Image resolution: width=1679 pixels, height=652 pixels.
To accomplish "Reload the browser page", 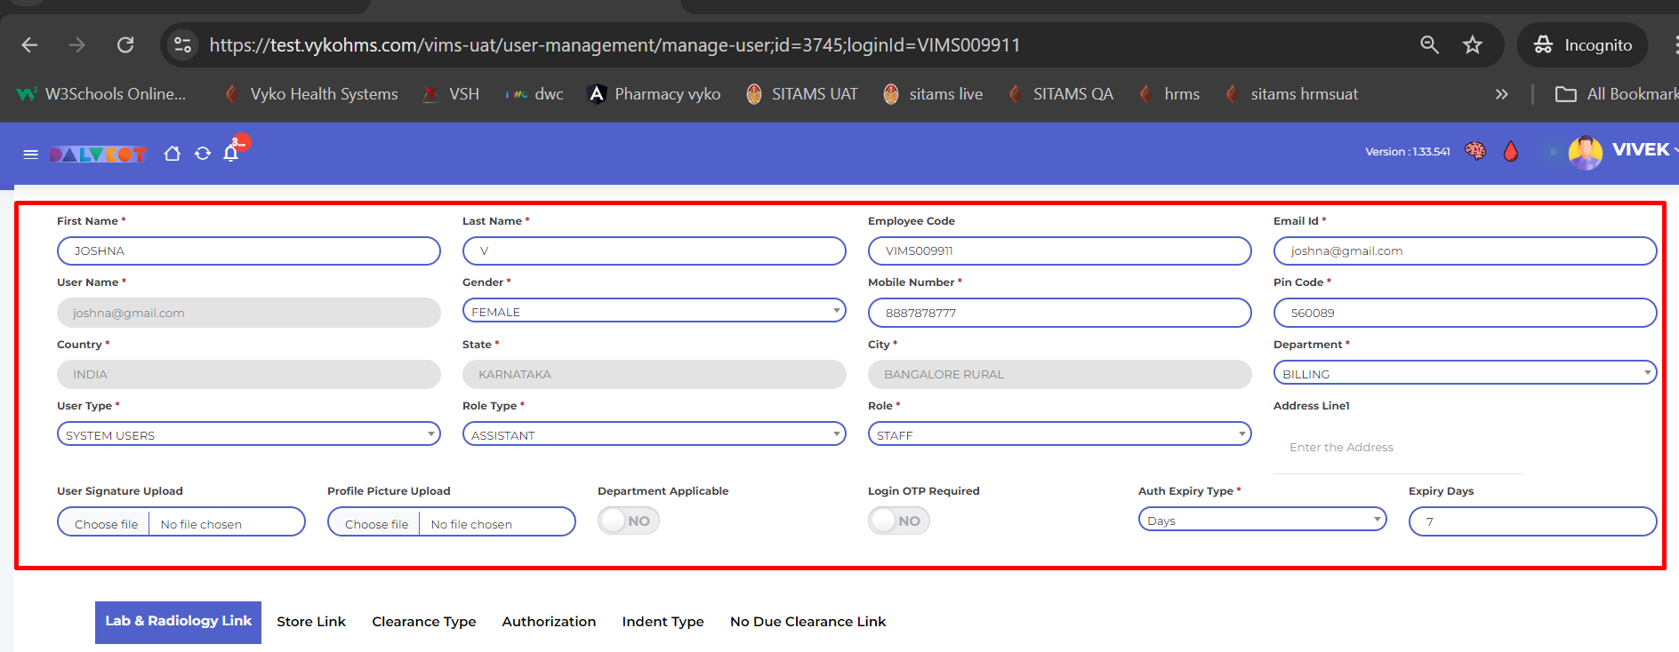I will coord(125,44).
